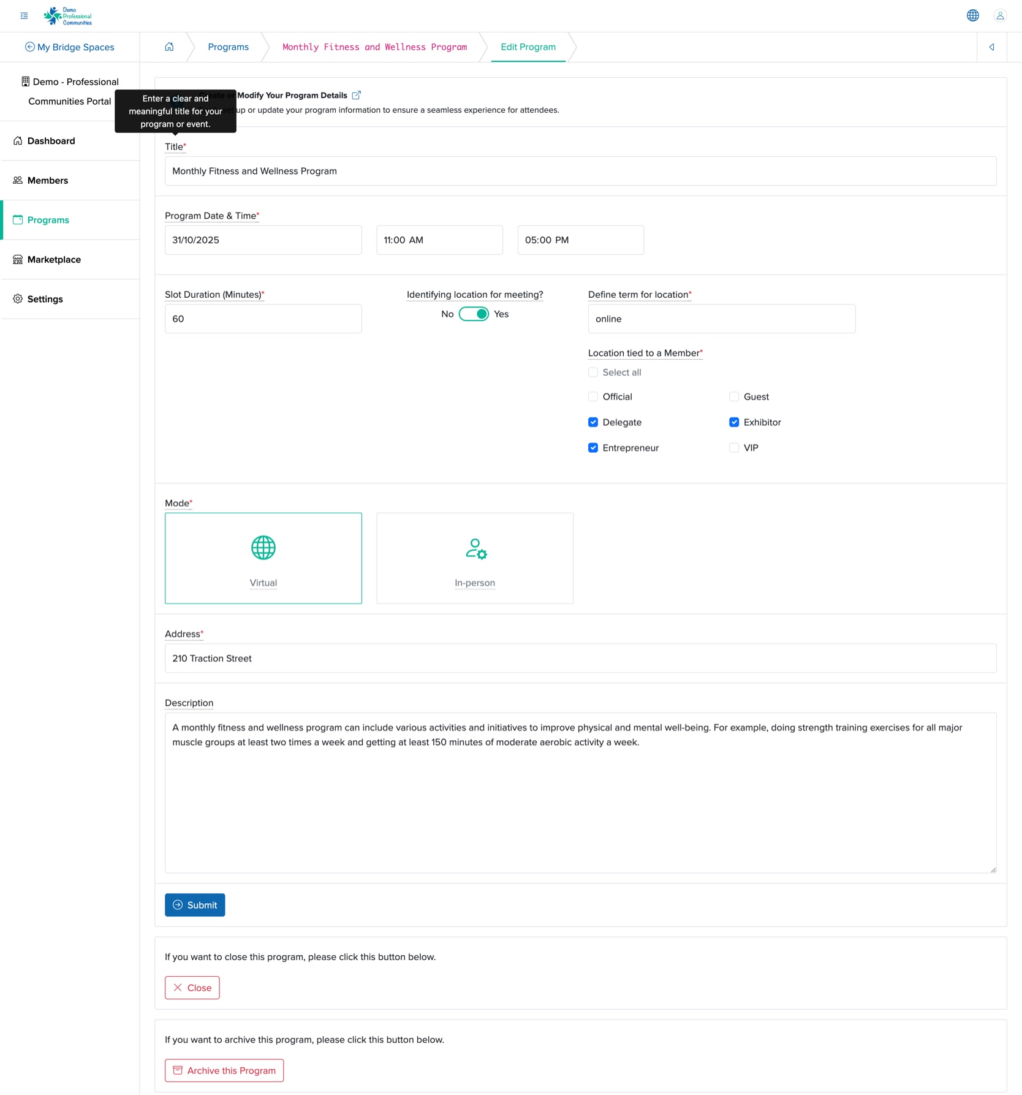Click the Description resize handle
The image size is (1022, 1095).
[x=993, y=870]
